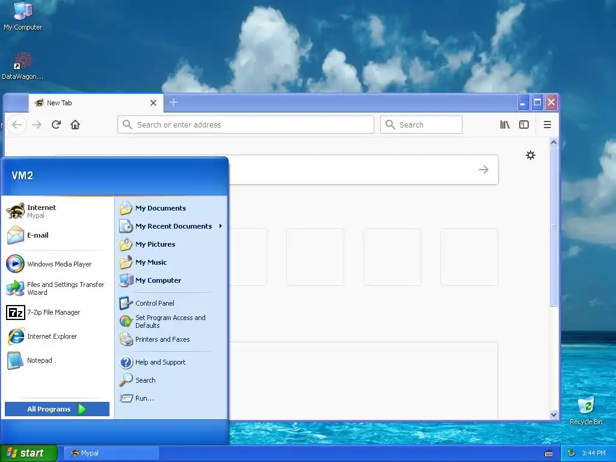Expand All Programs list
The width and height of the screenshot is (616, 462).
tap(57, 409)
